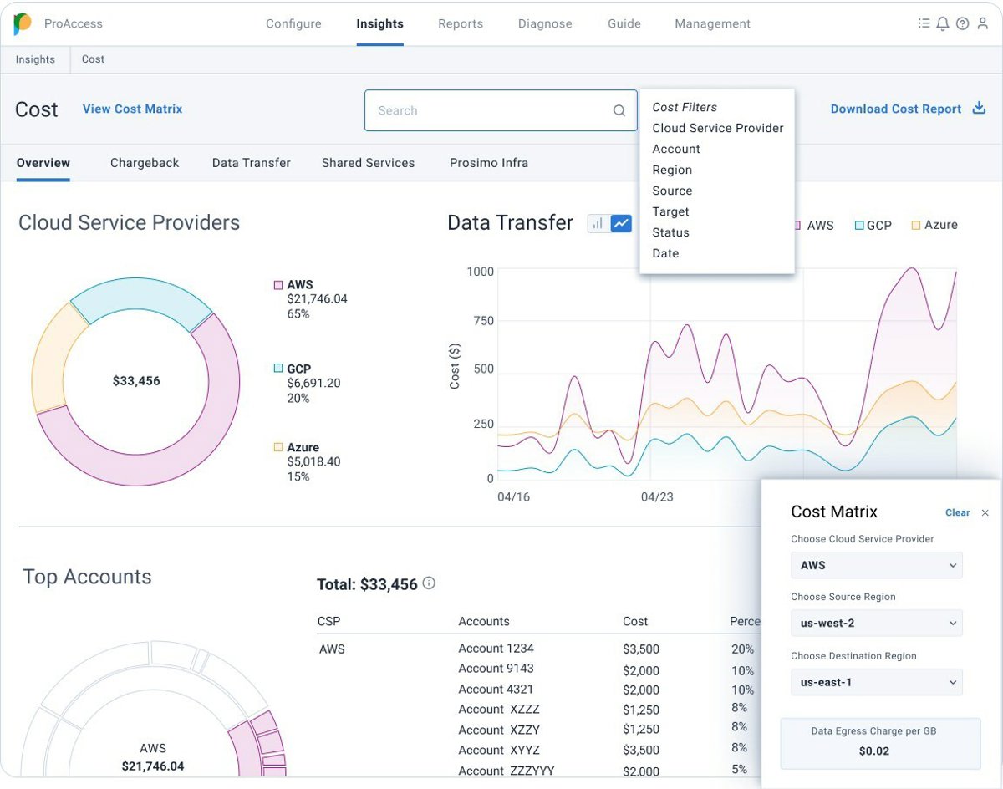Toggle the GCP legend series in chart

[873, 226]
